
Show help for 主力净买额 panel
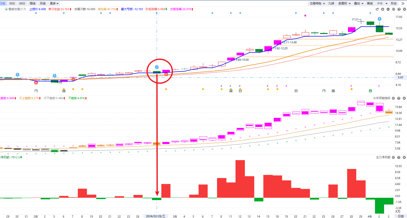pos(399,158)
